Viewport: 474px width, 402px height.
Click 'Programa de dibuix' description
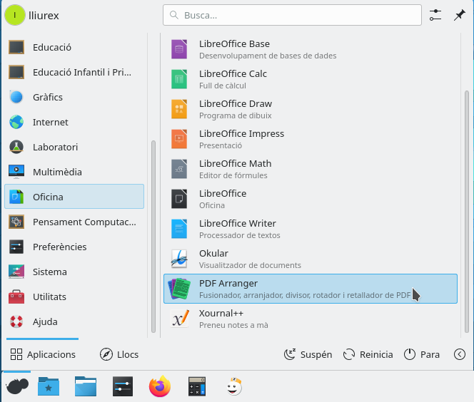[x=235, y=115]
